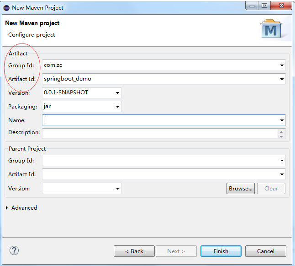
Task: Open Artifact Group Id dropdown arrow
Action: click(282, 65)
